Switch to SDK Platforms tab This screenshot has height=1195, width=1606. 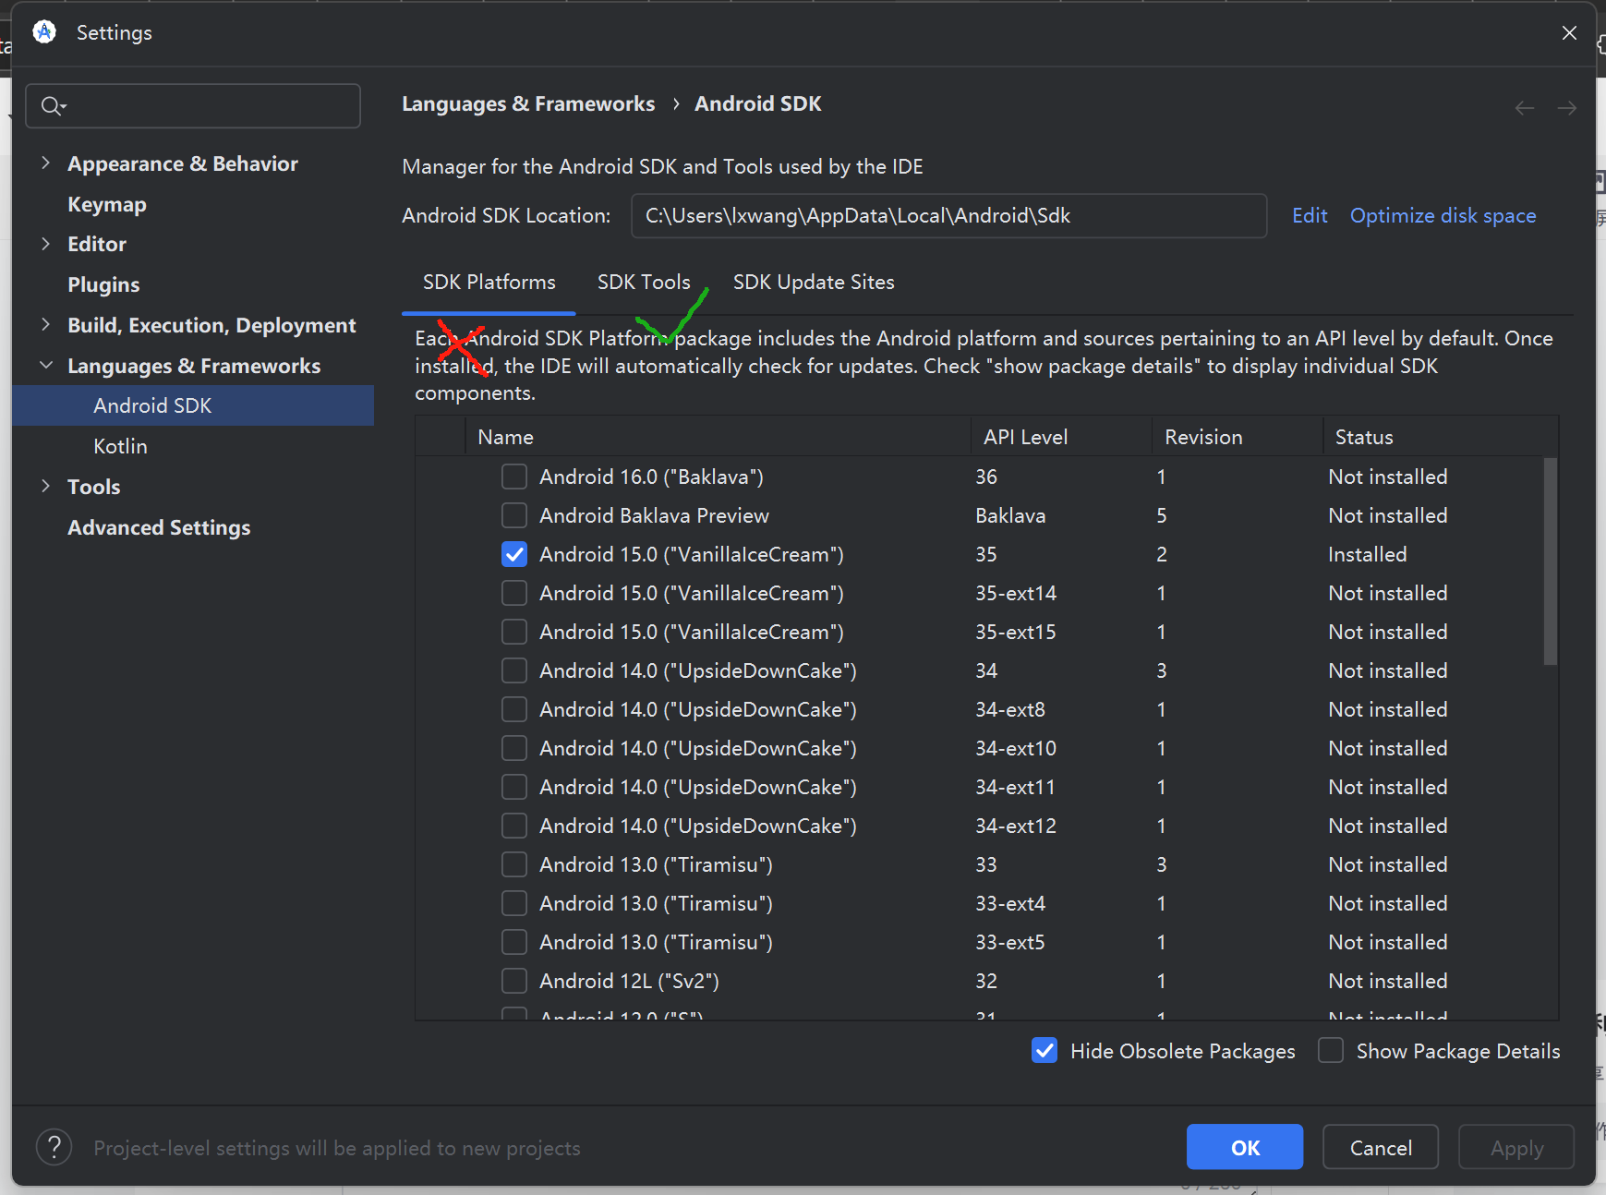tap(489, 283)
